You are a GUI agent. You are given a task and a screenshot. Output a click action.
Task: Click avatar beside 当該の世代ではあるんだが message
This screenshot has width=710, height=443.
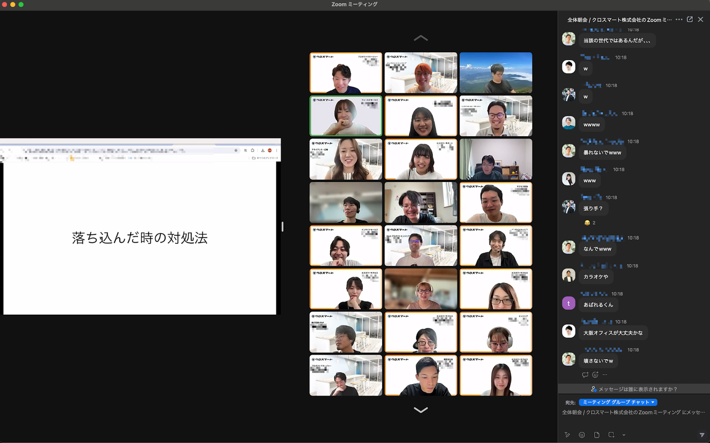coord(568,38)
